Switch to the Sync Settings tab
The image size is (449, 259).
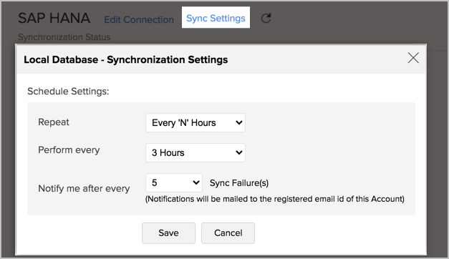216,18
